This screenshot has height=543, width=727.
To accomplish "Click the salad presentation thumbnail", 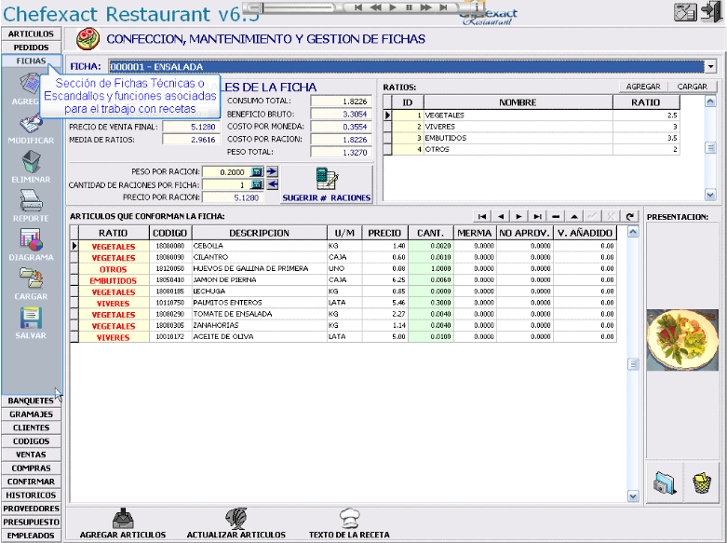I will pyautogui.click(x=682, y=340).
